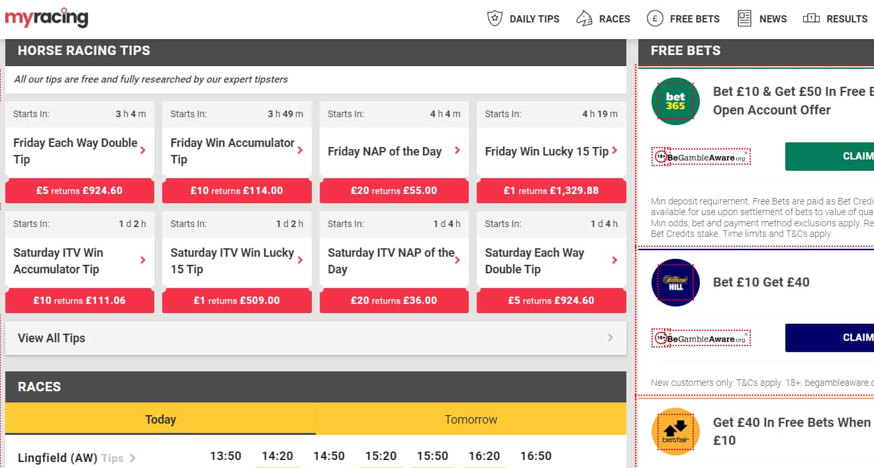Image resolution: width=874 pixels, height=468 pixels.
Task: Expand Lingfield (AW) Tips chevron
Action: tap(132, 458)
